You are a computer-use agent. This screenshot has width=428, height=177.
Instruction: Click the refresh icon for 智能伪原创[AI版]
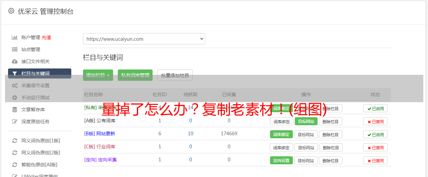pyautogui.click(x=14, y=165)
